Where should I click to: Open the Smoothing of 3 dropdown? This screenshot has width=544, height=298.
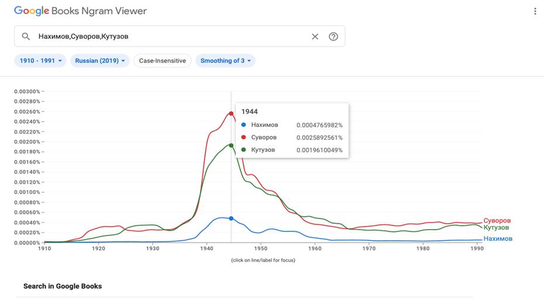(225, 61)
